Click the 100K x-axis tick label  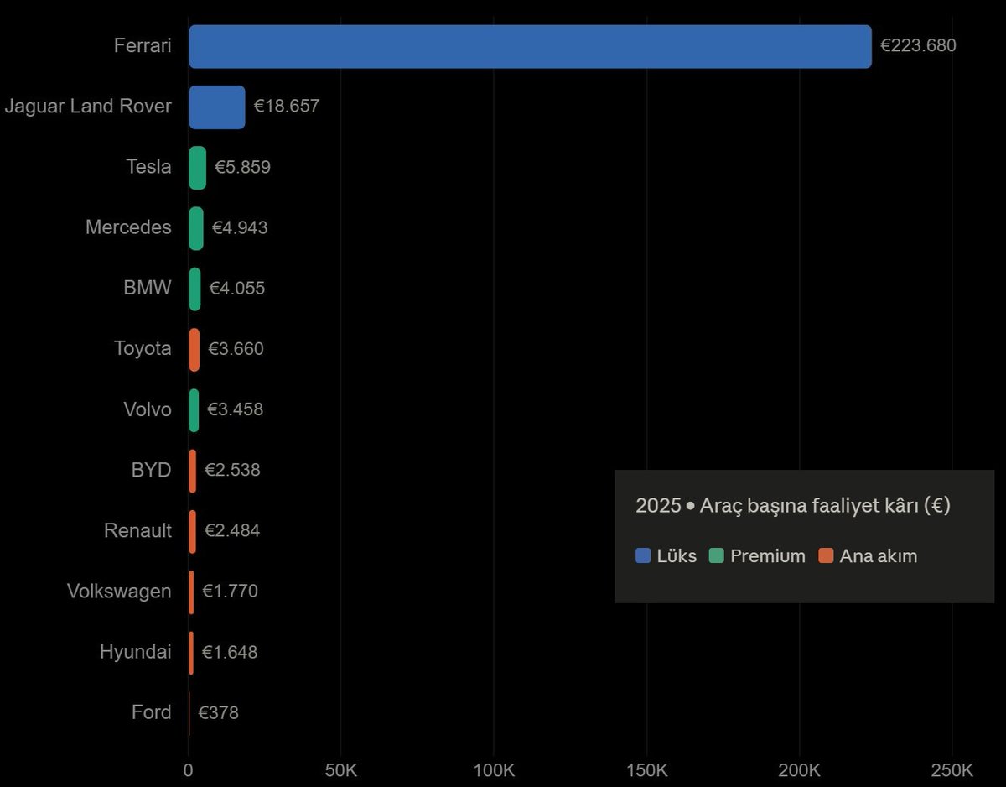pos(494,770)
